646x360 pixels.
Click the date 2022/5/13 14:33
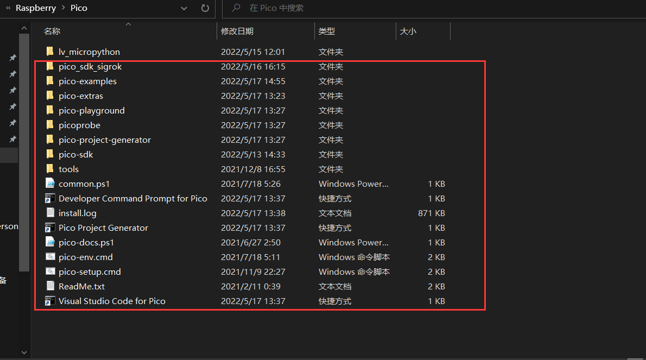pyautogui.click(x=253, y=154)
